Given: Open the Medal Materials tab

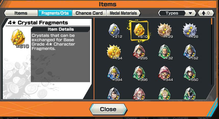Looking at the screenshot, I should 123,13.
